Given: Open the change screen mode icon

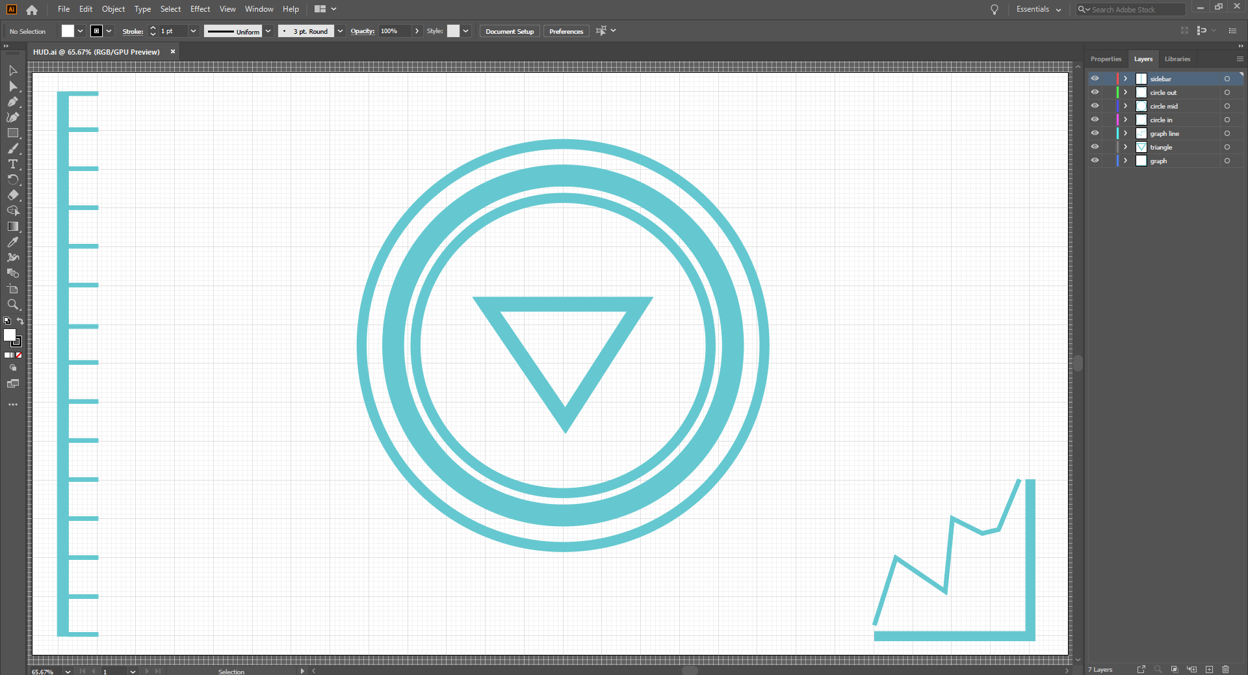Looking at the screenshot, I should [x=13, y=384].
